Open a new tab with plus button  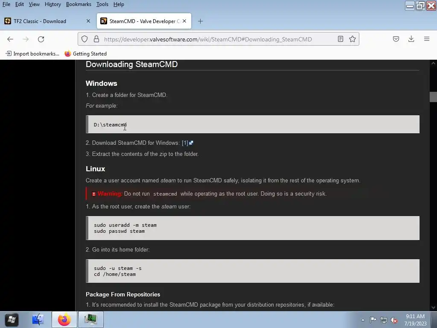point(201,21)
